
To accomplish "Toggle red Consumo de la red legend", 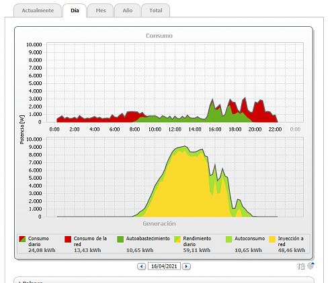I will point(68,239).
